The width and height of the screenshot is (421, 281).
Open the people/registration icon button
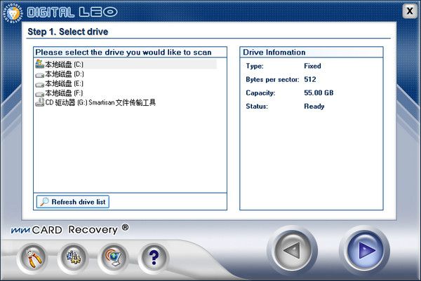pos(73,258)
